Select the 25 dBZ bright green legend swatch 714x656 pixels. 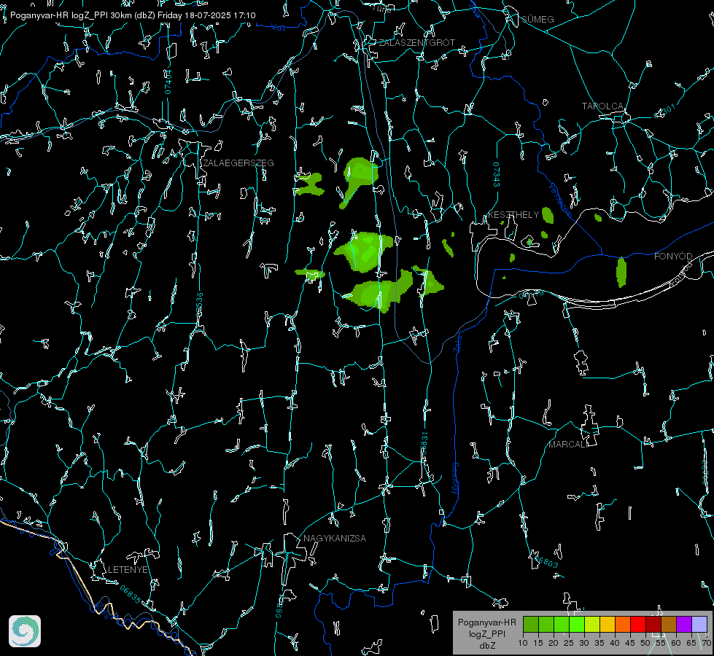tap(577, 624)
